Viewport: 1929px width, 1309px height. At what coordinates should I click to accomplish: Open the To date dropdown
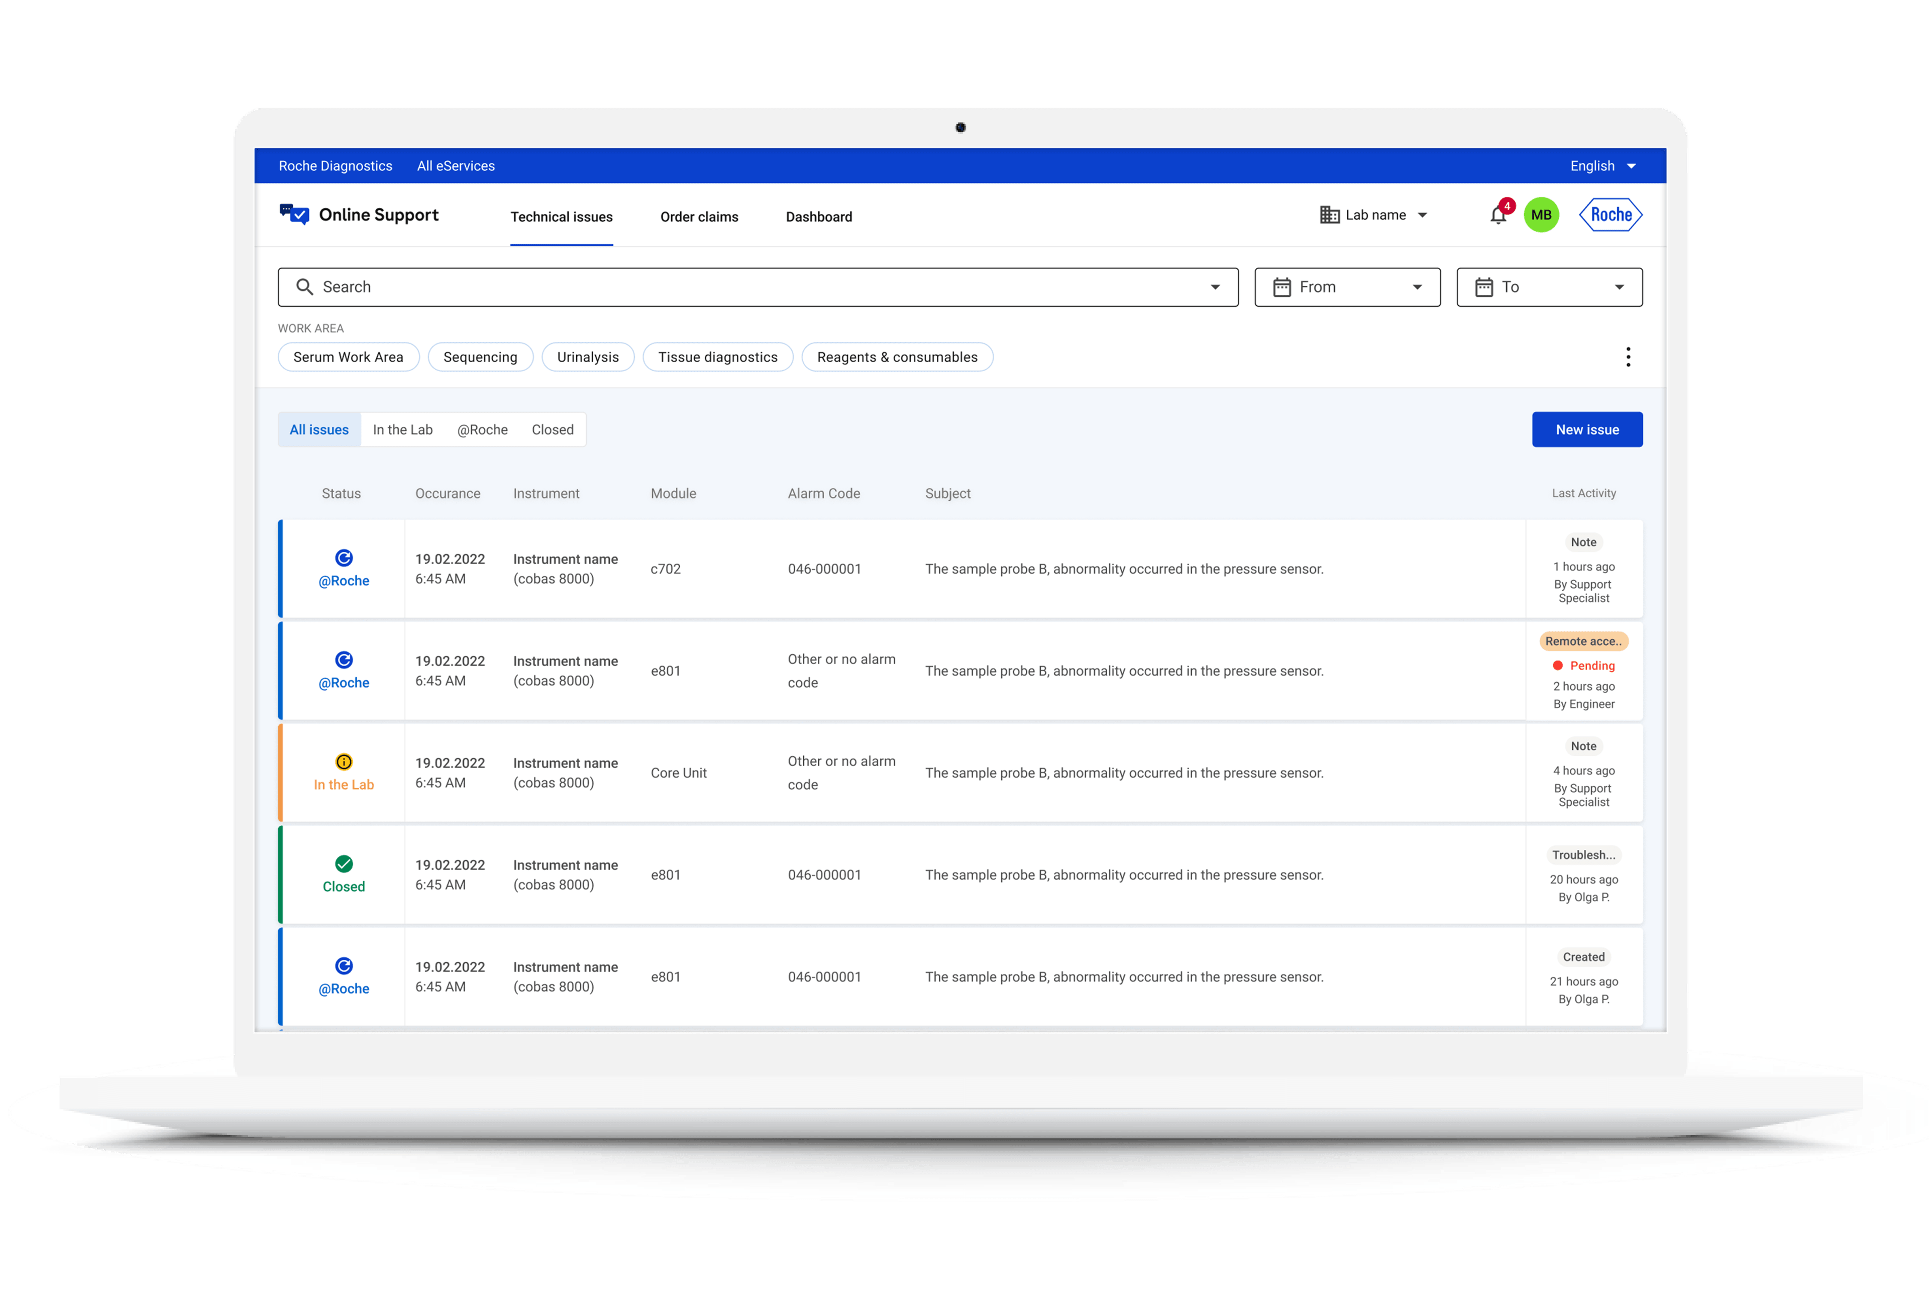(x=1549, y=287)
